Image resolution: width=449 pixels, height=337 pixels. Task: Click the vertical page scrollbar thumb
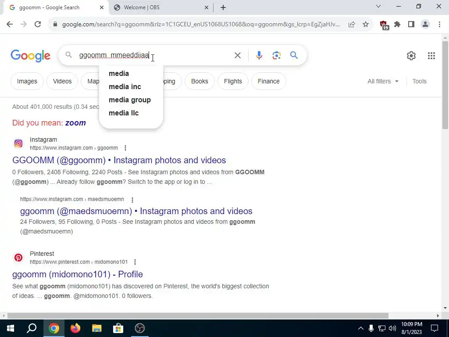coord(445,85)
